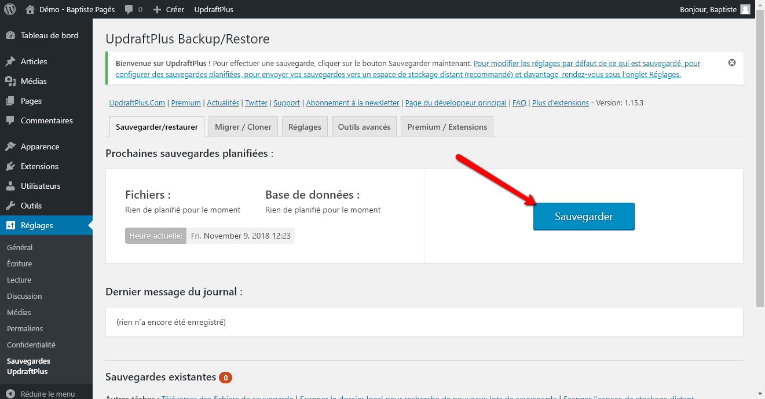Click the Réglages sliders icon
The width and height of the screenshot is (765, 399).
click(10, 225)
